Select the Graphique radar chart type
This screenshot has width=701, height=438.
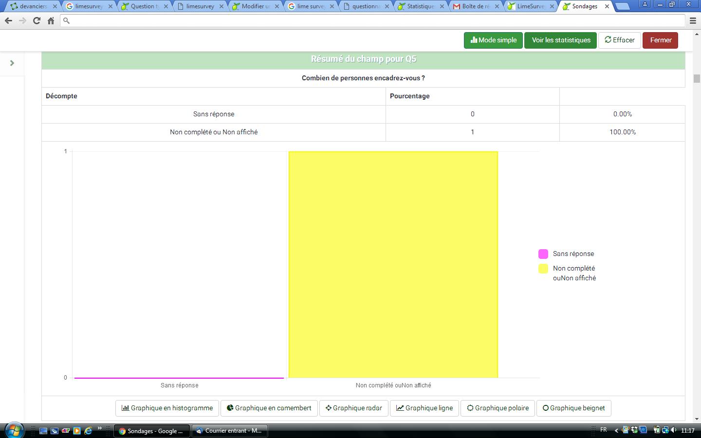pyautogui.click(x=353, y=408)
